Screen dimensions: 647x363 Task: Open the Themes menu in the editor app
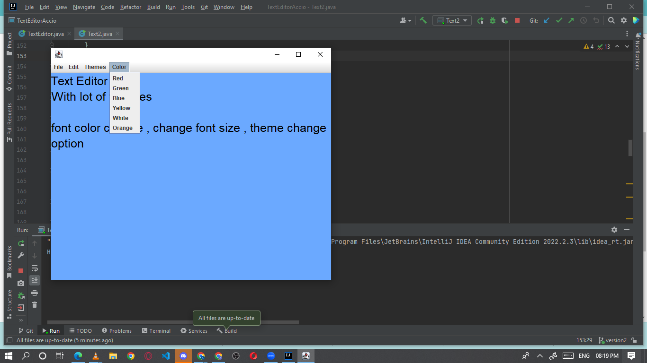pos(95,67)
